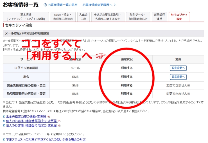Screen dimensions: 208x143
Task: Click the 設定状況 column header
Action: tap(127, 59)
